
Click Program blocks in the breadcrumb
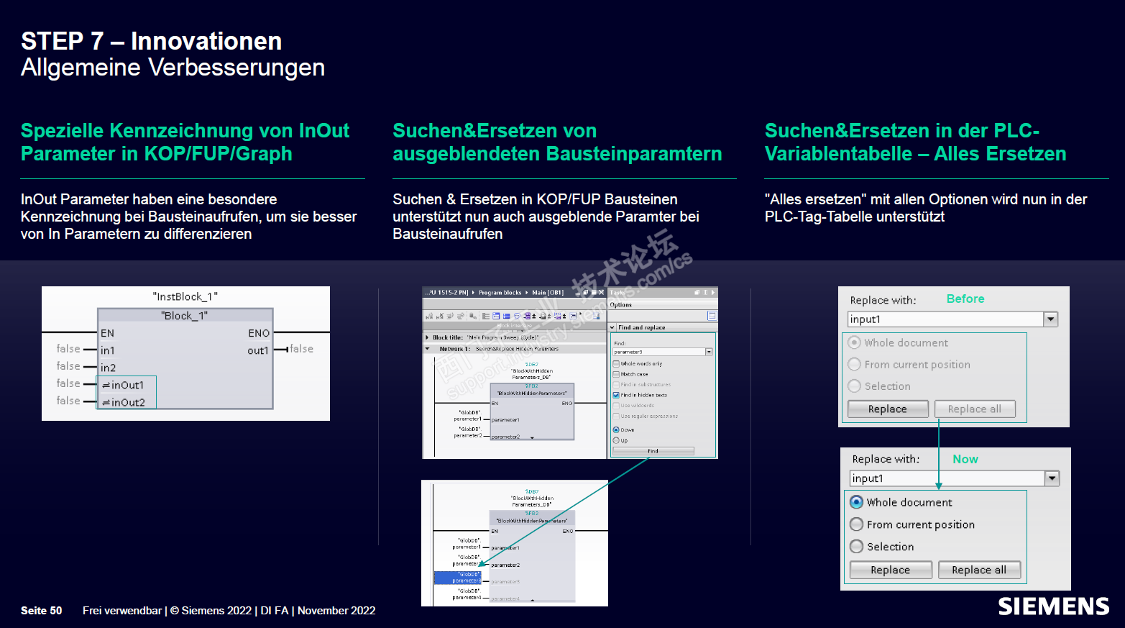(x=500, y=293)
